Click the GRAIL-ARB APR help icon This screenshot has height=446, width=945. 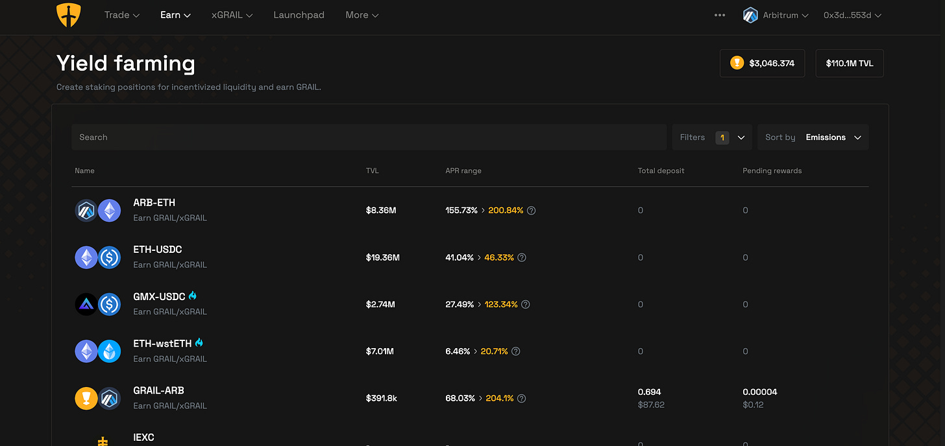pyautogui.click(x=522, y=398)
